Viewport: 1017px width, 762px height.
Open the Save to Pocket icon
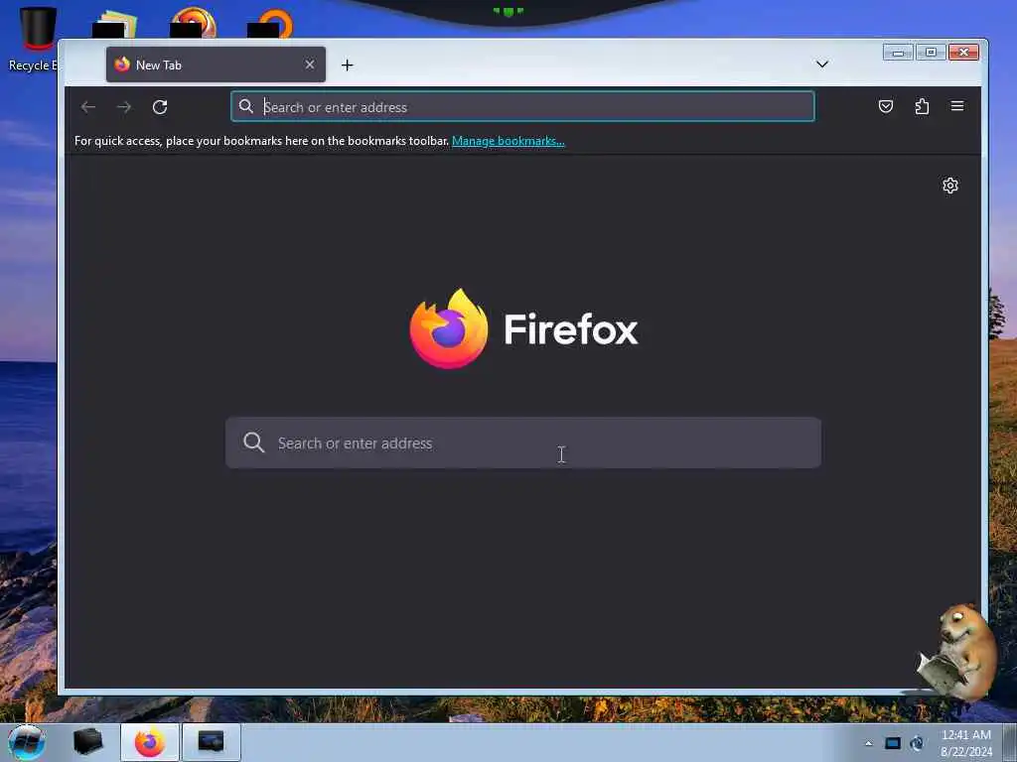(885, 106)
